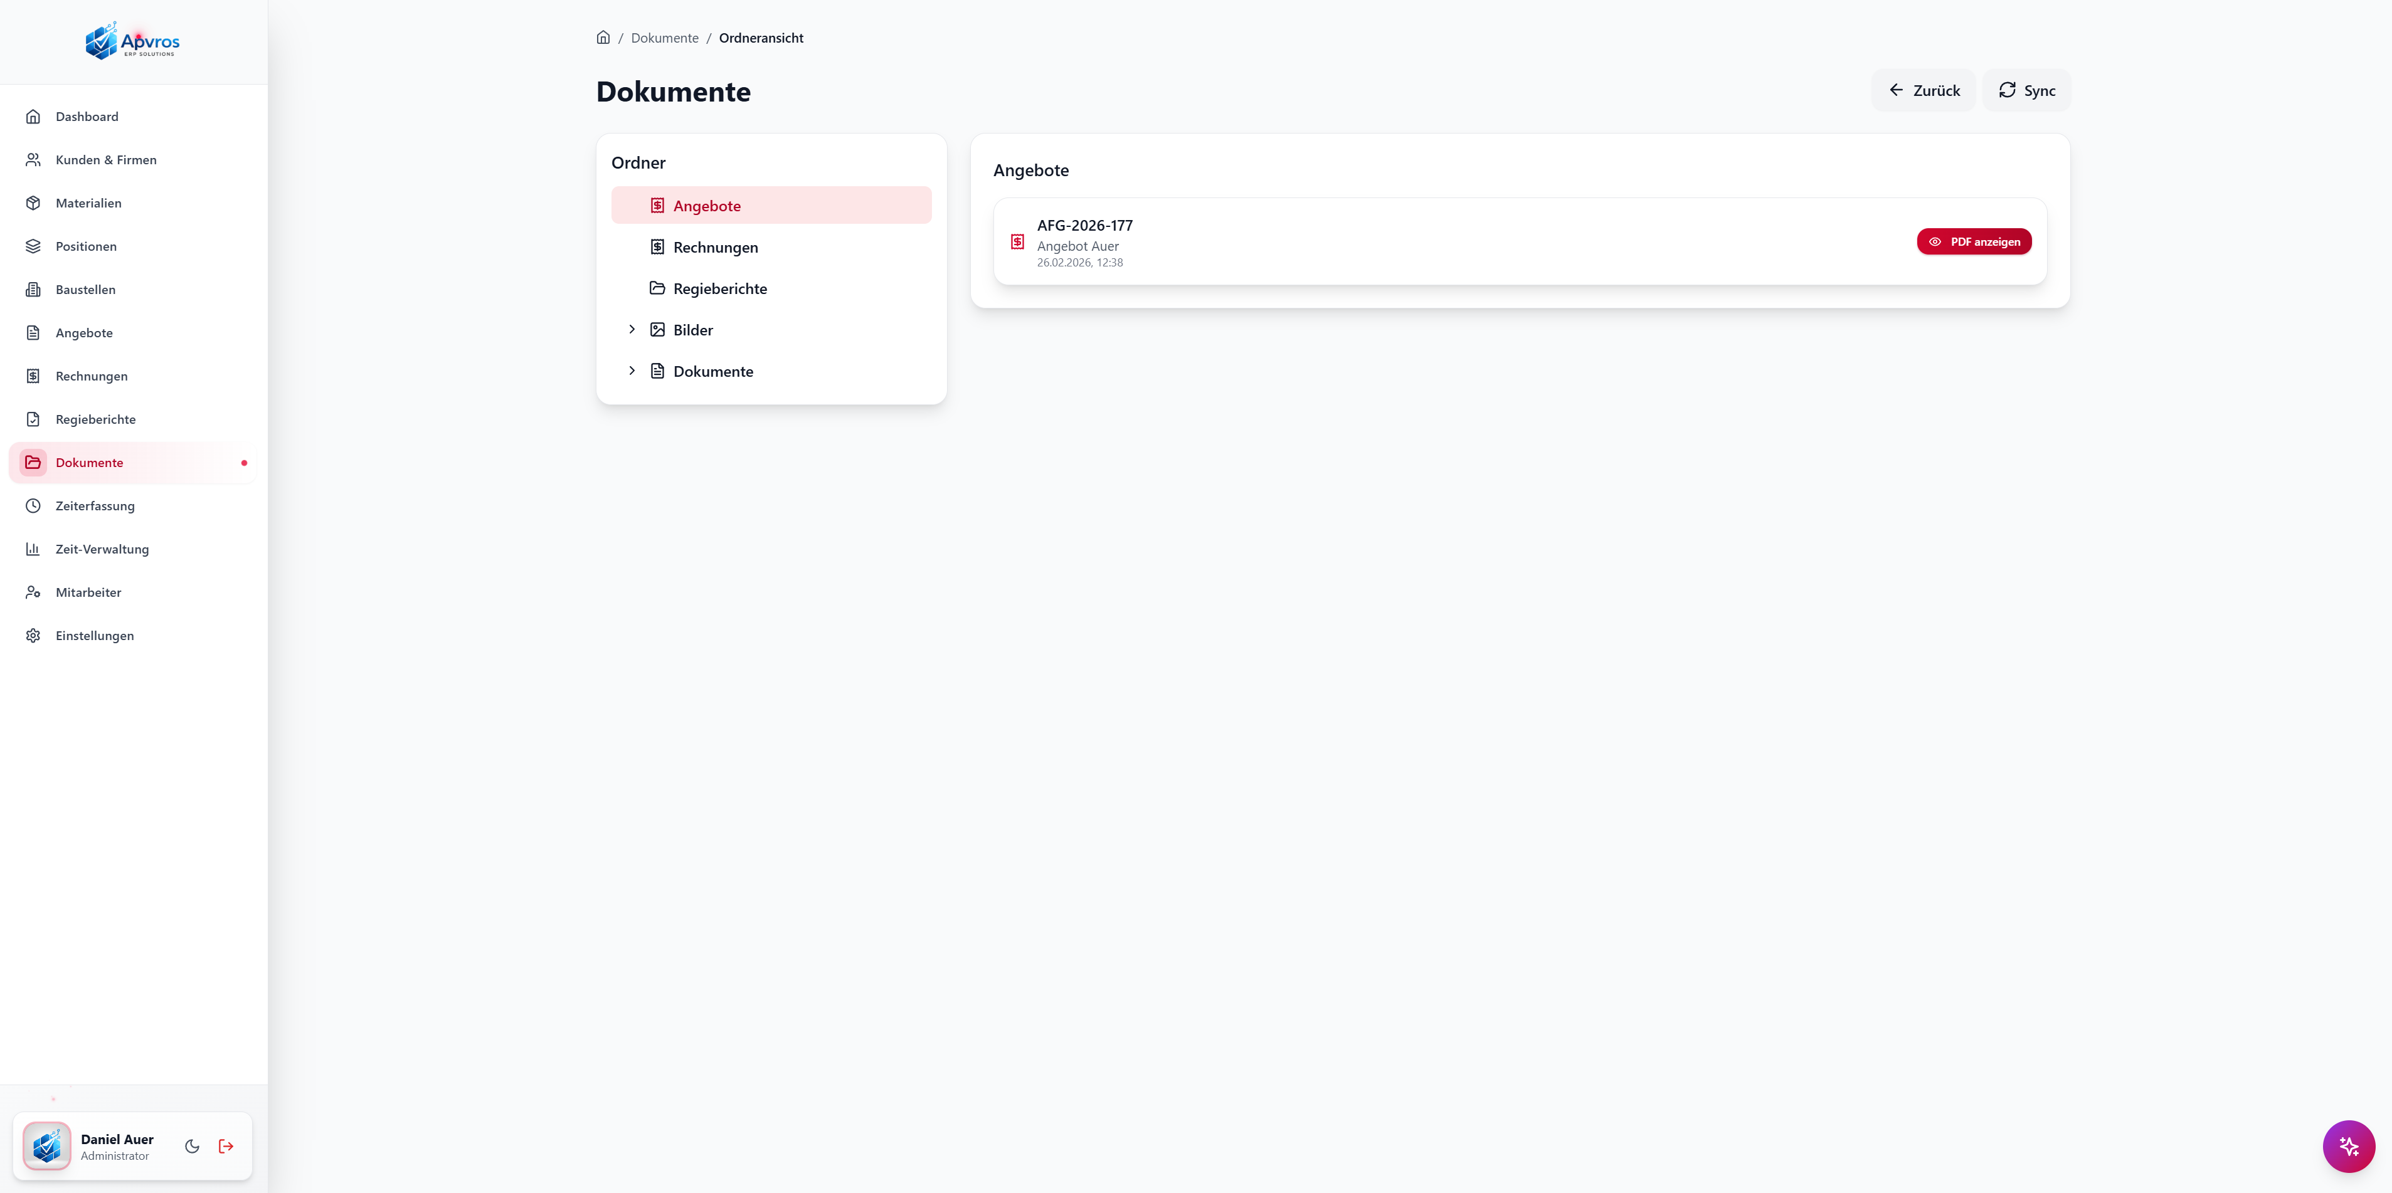
Task: Open the pink assistant button bottom right
Action: tap(2349, 1145)
